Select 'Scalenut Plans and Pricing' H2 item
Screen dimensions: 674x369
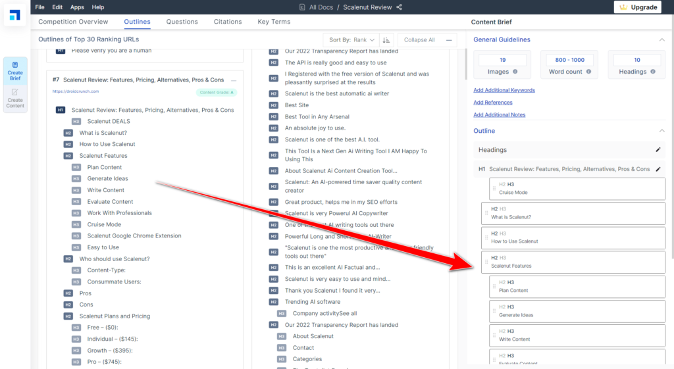115,316
